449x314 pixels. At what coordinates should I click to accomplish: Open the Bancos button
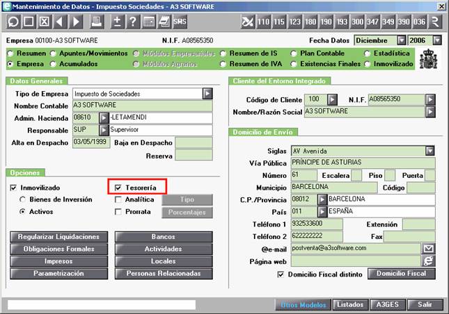pos(164,237)
